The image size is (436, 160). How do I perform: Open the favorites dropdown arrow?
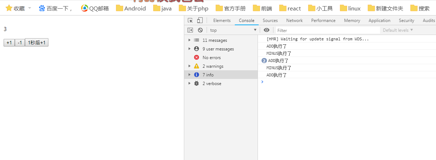tap(30, 8)
